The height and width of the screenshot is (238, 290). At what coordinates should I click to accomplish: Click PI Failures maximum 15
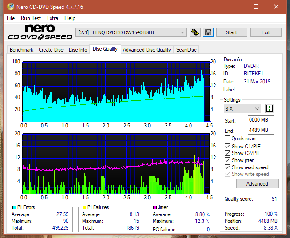coord(136,221)
